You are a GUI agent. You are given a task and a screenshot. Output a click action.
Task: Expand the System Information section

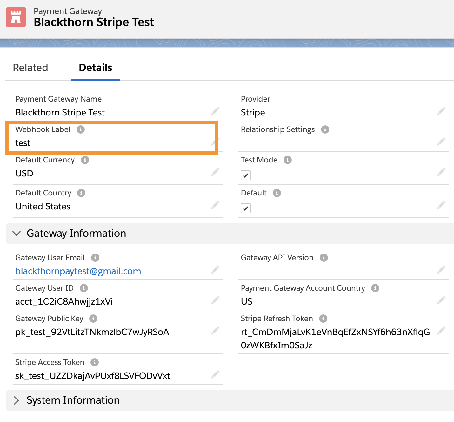[x=17, y=400]
